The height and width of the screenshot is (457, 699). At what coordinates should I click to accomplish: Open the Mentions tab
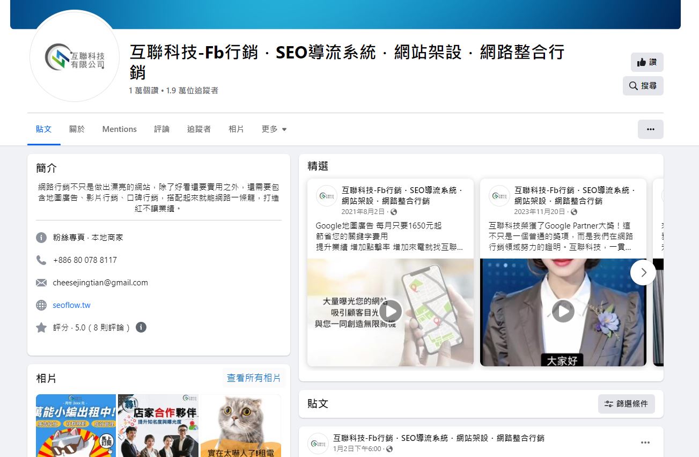pos(120,129)
